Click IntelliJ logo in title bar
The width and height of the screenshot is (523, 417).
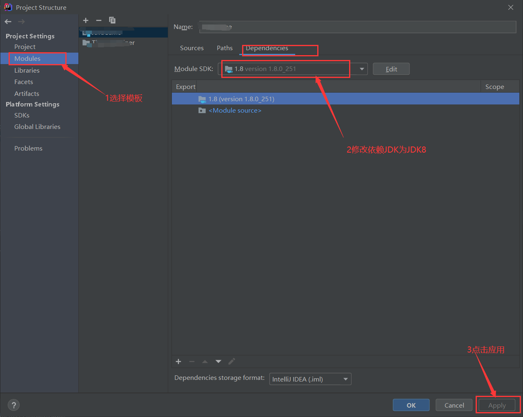[x=8, y=7]
